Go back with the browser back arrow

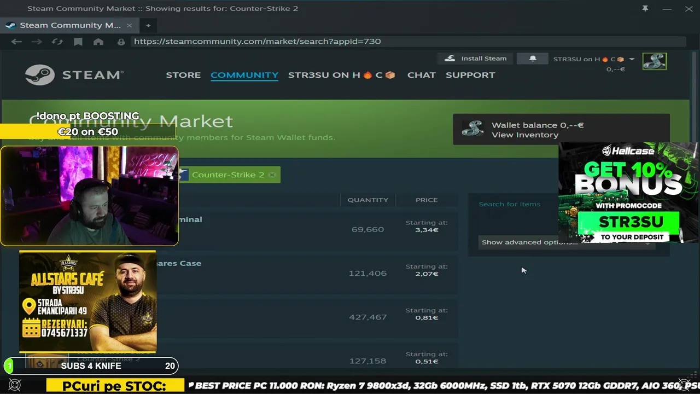pyautogui.click(x=16, y=42)
